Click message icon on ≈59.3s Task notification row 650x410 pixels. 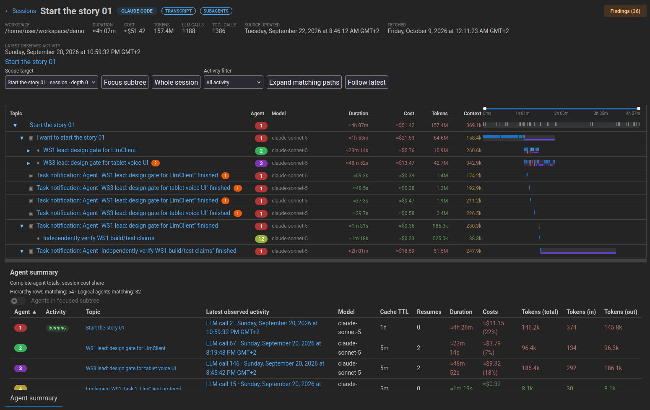click(x=31, y=176)
